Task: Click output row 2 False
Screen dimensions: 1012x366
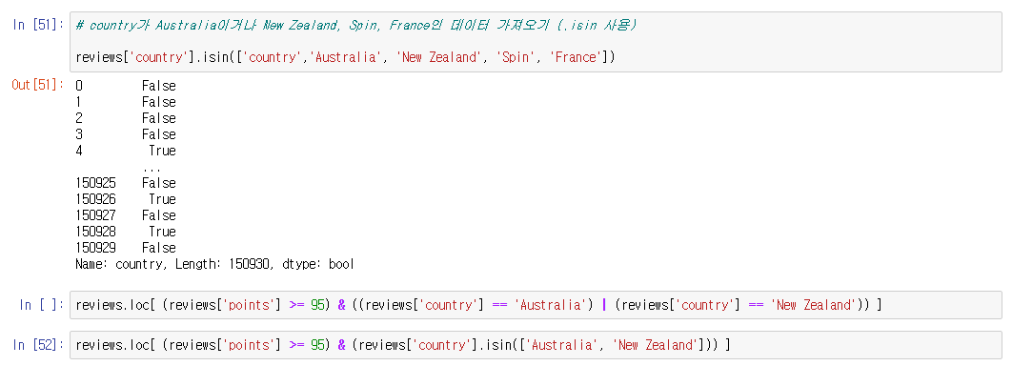Action: pos(126,118)
